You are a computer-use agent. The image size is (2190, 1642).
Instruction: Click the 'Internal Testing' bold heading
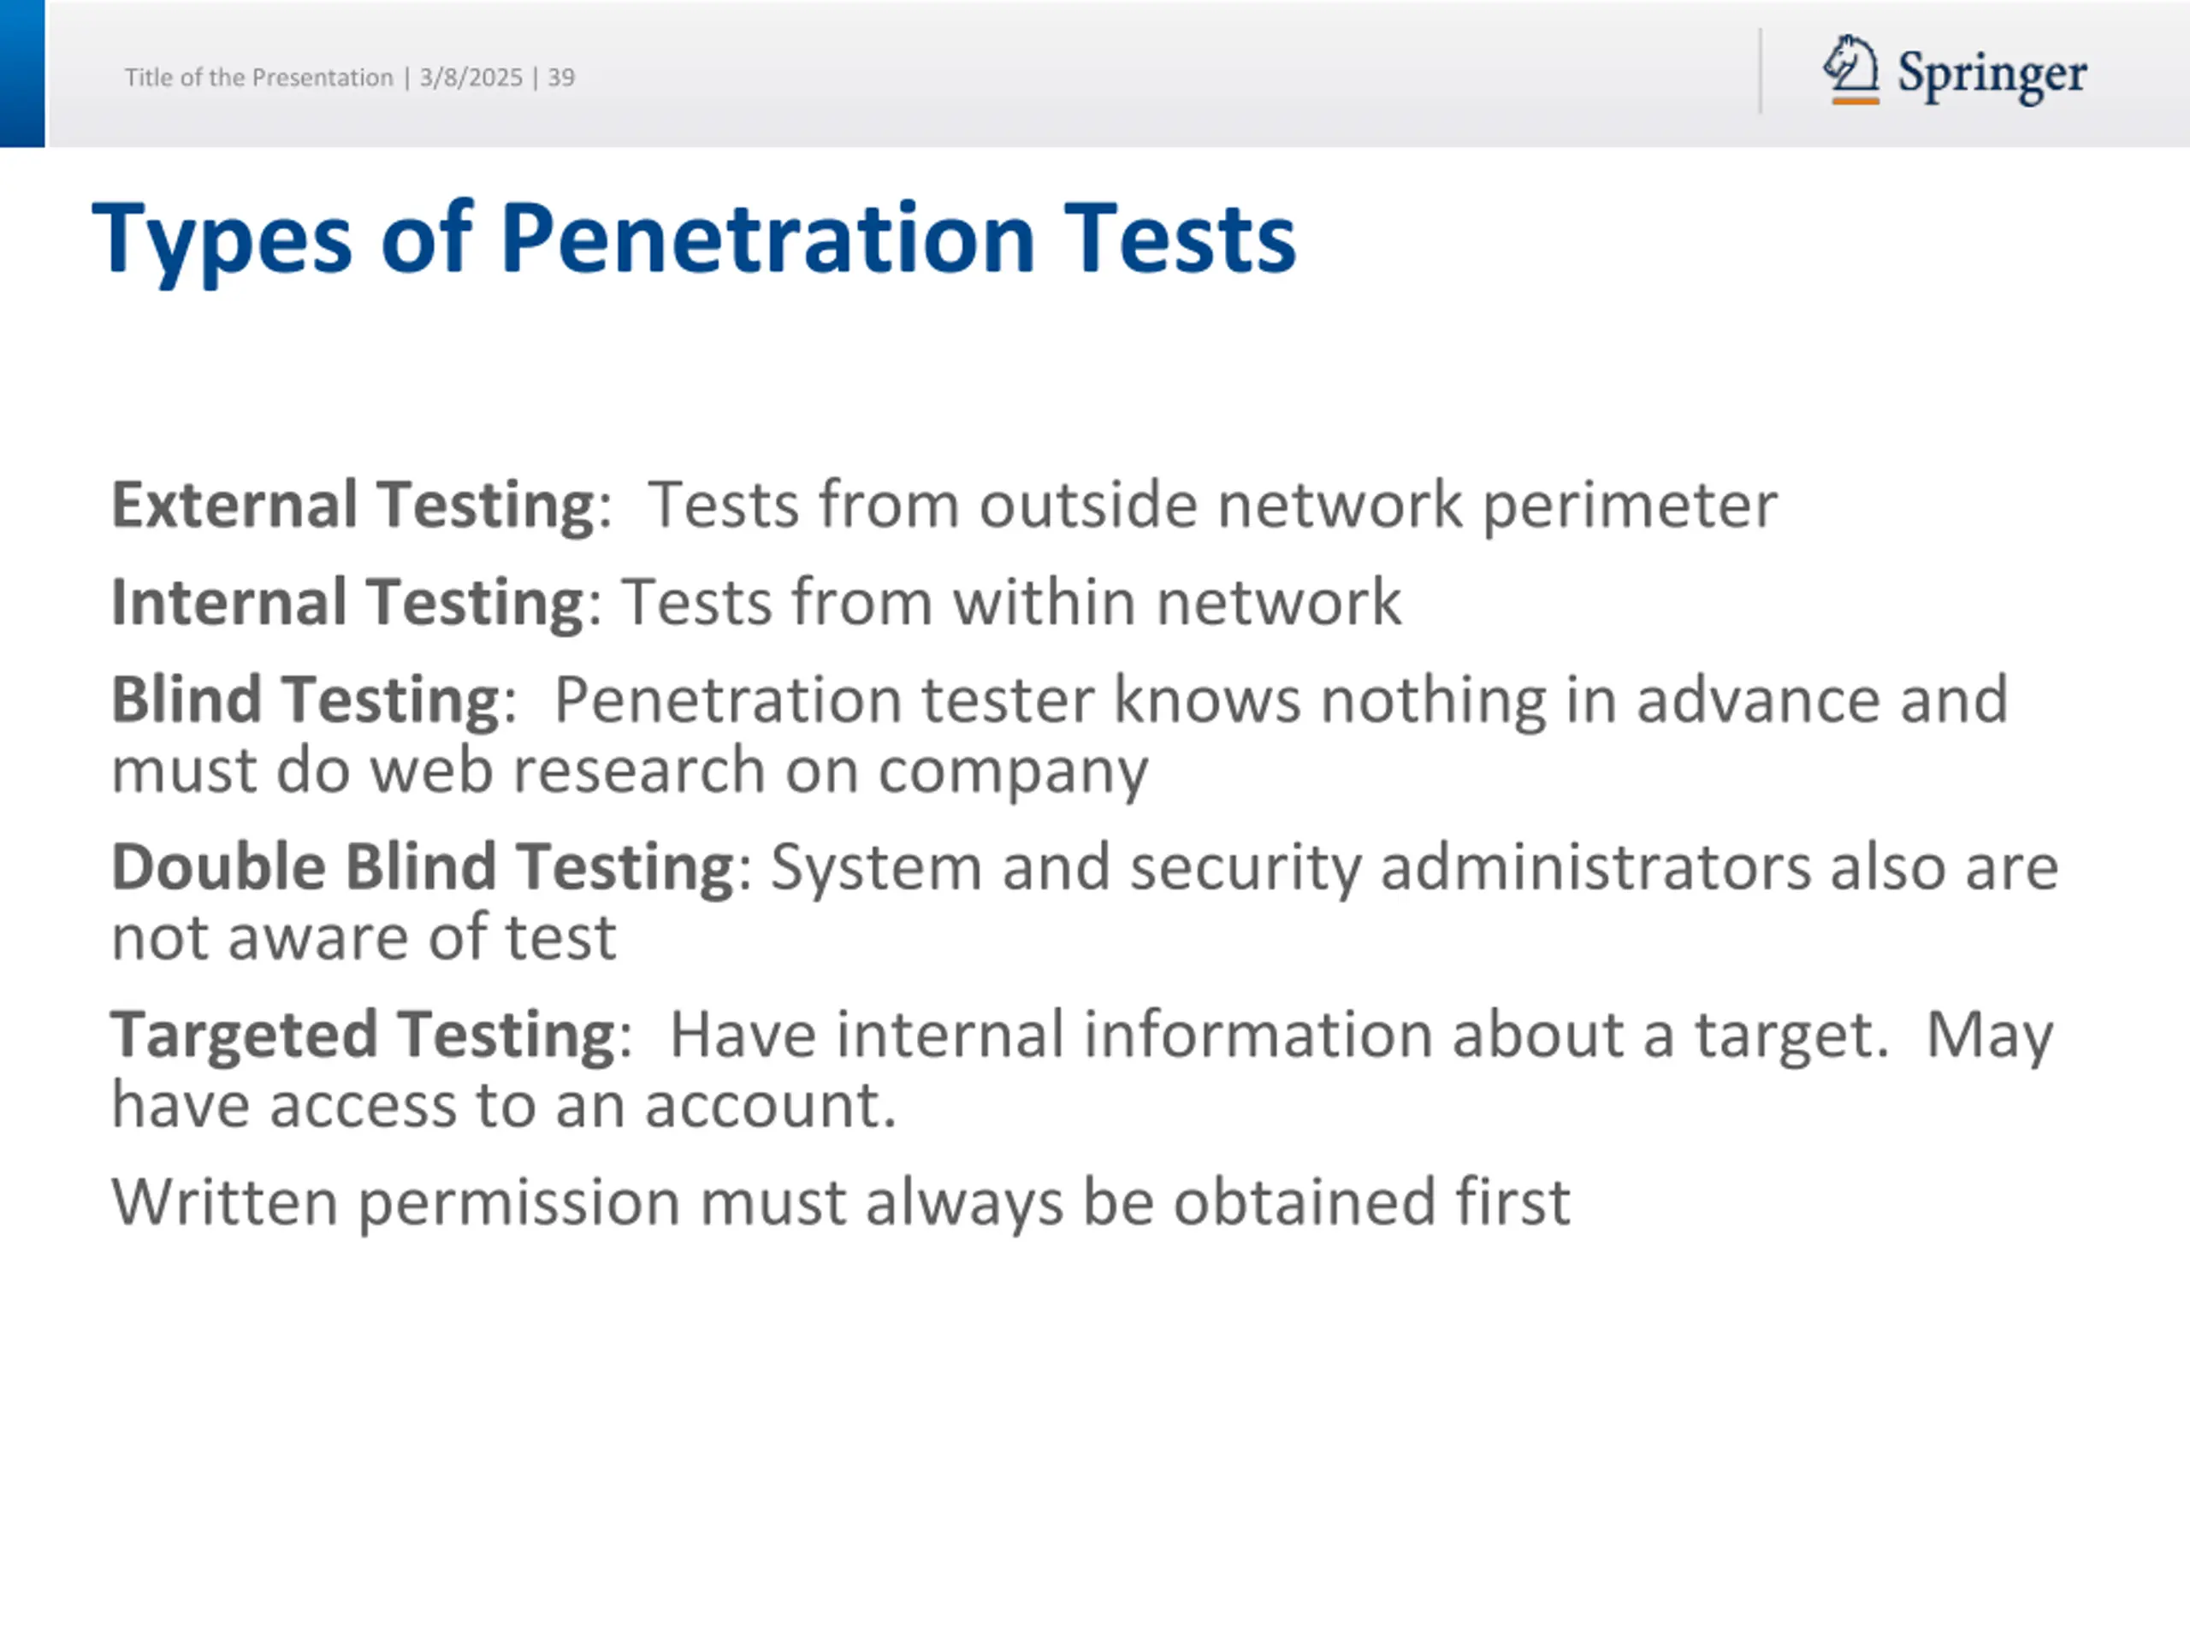(x=348, y=602)
